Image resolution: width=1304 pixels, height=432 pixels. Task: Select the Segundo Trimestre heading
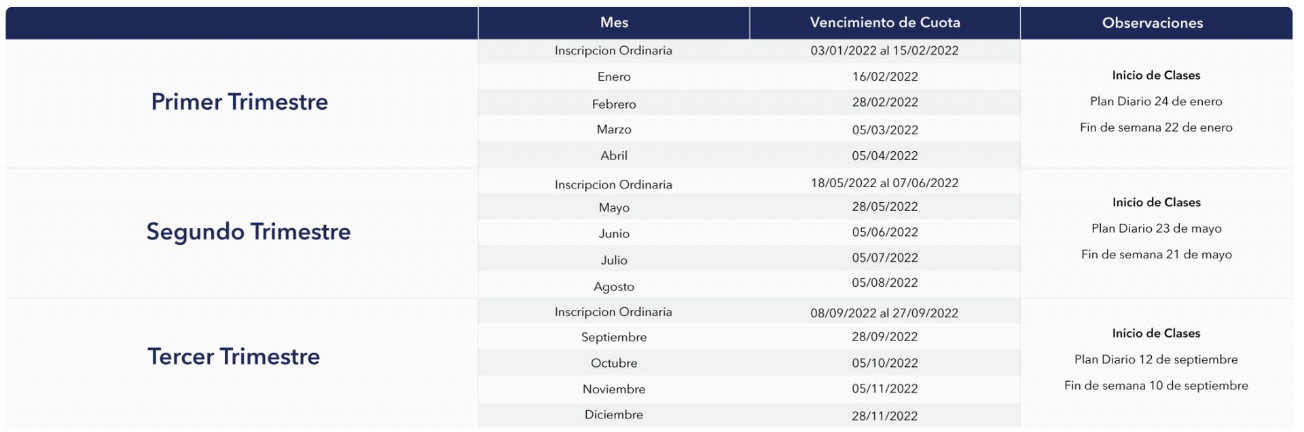coord(249,231)
